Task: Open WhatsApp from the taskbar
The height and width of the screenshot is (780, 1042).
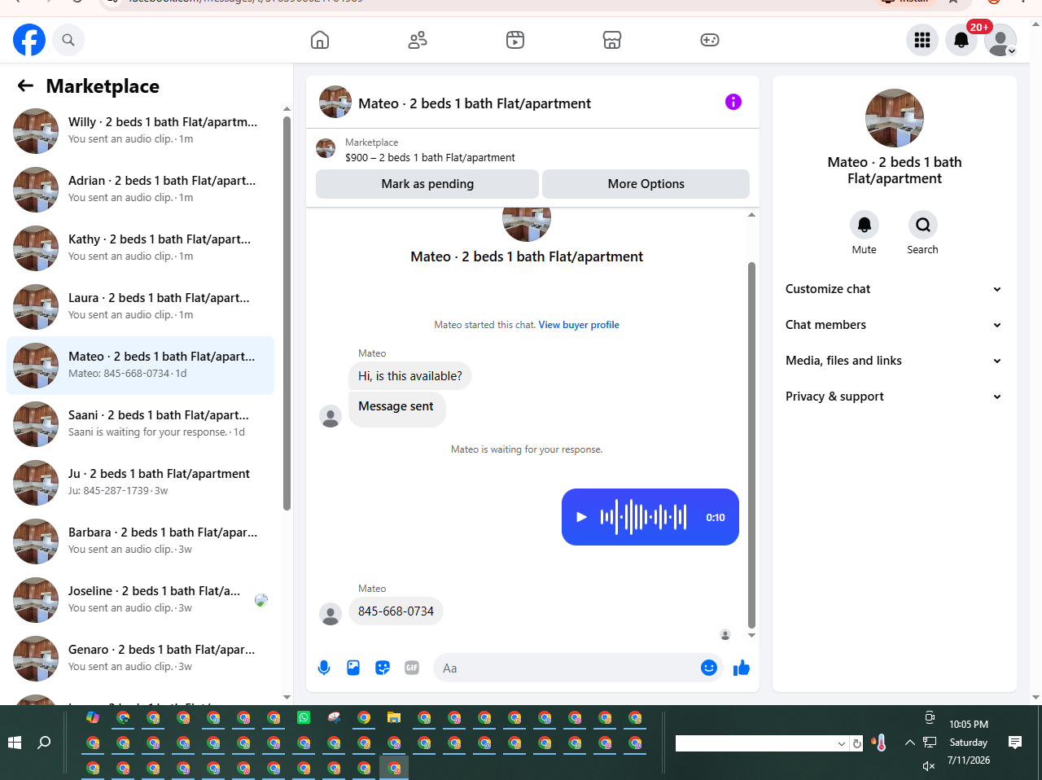Action: pyautogui.click(x=304, y=717)
